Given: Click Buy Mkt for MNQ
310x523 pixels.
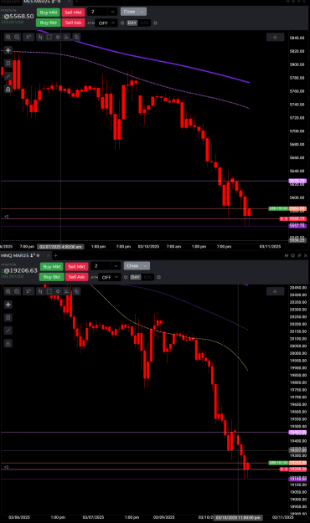Looking at the screenshot, I should pyautogui.click(x=52, y=266).
